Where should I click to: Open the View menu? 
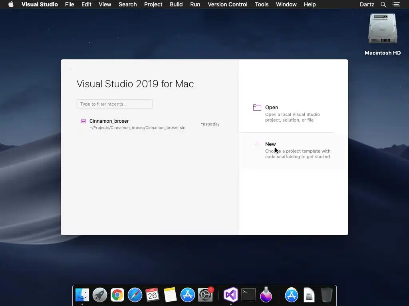(x=105, y=4)
